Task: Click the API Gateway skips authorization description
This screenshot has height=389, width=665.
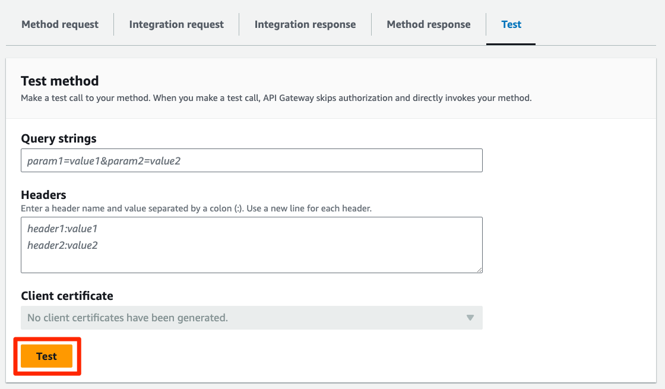Action: click(276, 98)
